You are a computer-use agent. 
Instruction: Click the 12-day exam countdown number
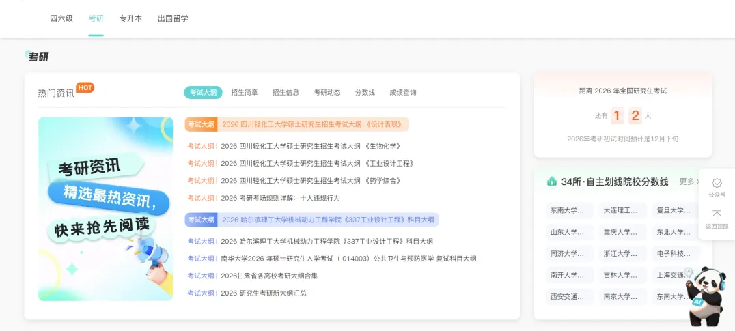626,115
